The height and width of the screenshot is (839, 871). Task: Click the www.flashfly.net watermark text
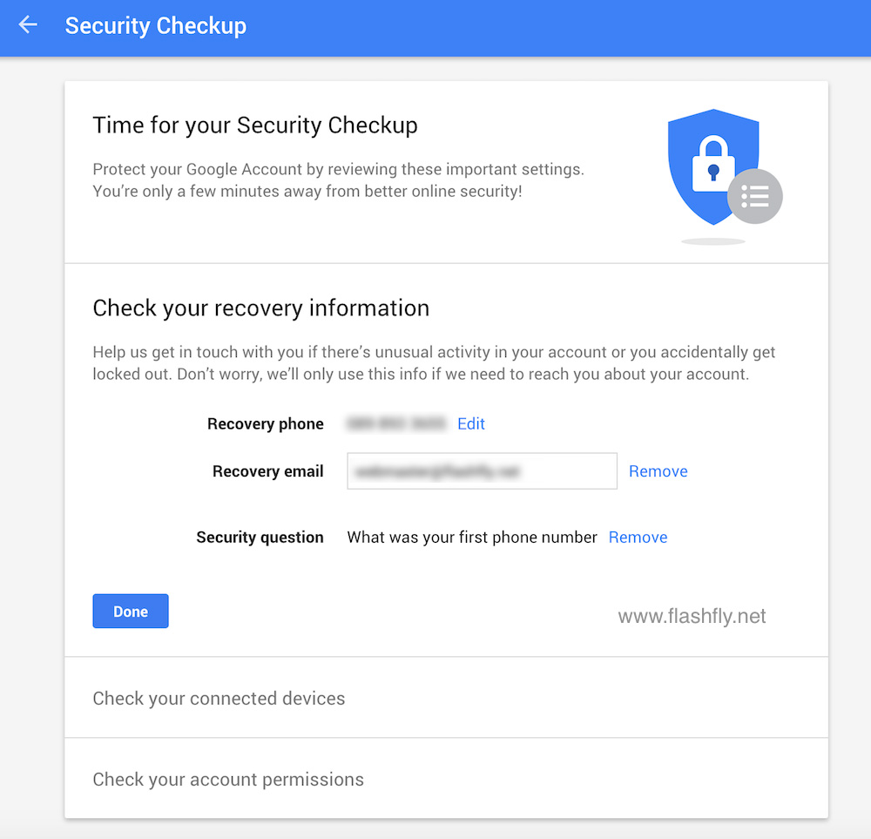[692, 617]
